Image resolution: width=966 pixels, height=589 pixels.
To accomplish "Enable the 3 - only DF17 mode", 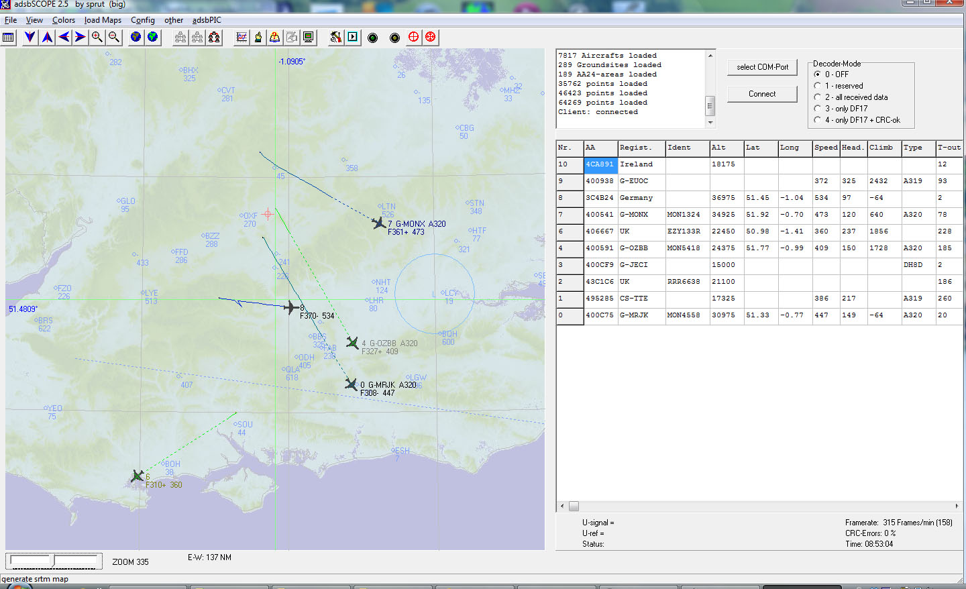I will 816,108.
